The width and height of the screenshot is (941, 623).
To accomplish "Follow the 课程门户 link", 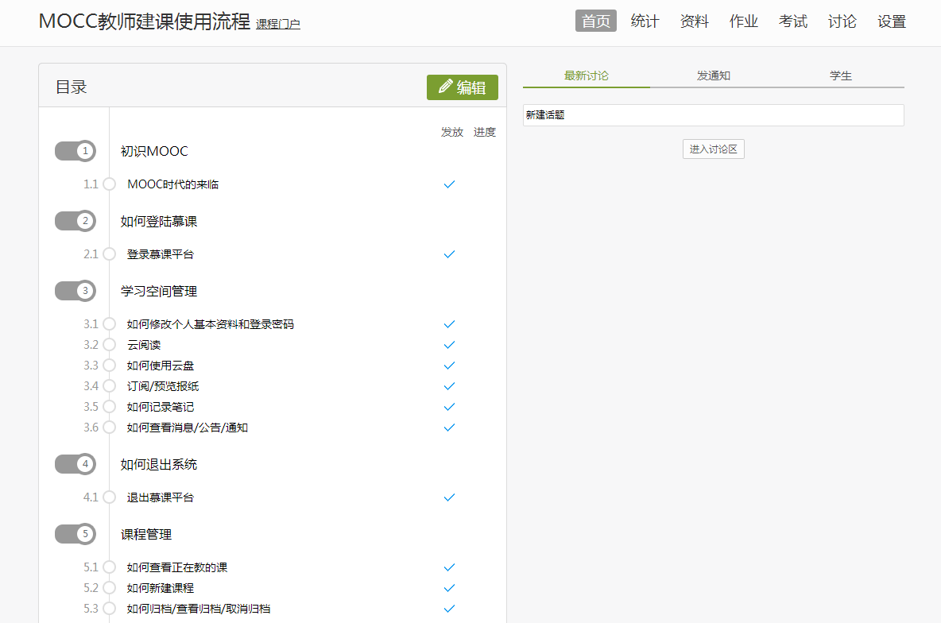I will [x=278, y=24].
